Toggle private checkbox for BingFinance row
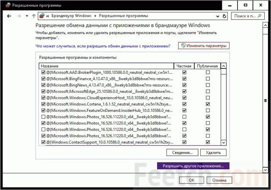The height and width of the screenshot is (190, 271). [x=185, y=79]
